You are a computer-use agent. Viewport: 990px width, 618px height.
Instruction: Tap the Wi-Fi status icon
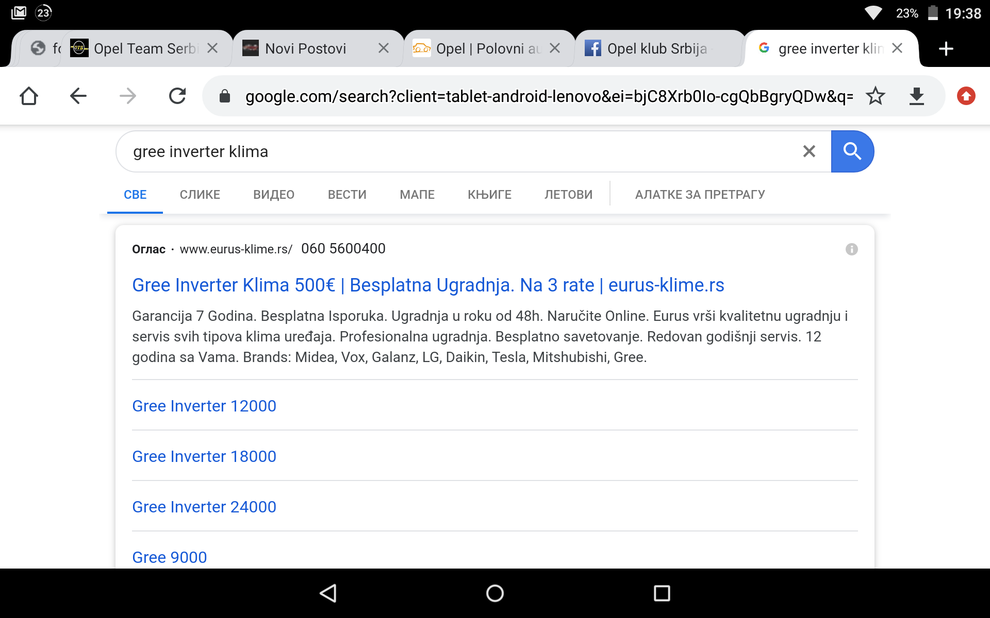coord(873,13)
